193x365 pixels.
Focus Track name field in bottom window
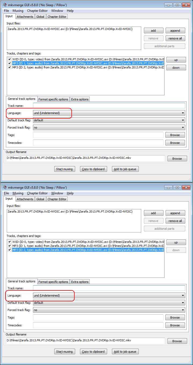(109, 288)
